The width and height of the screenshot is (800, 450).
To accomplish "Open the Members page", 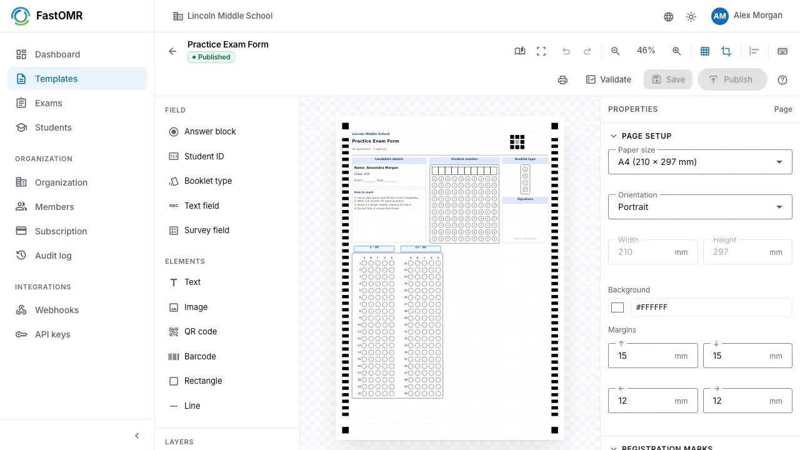I will (x=77, y=207).
